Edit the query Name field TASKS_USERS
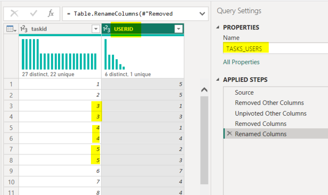Screen dimensions: 328x195 coord(275,49)
